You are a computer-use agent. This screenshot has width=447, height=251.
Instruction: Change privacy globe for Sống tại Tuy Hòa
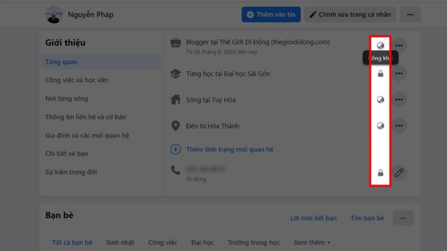pyautogui.click(x=380, y=100)
